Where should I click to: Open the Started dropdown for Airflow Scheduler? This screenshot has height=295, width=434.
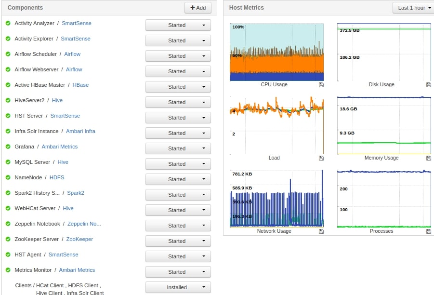(x=178, y=56)
